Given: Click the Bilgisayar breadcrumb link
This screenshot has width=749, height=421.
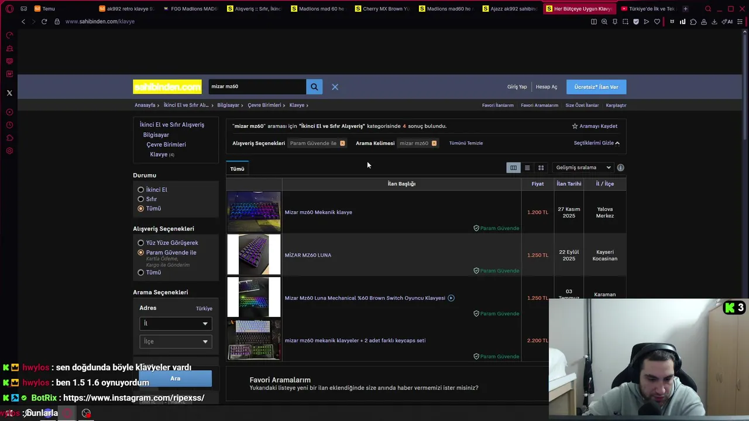Looking at the screenshot, I should 228,105.
